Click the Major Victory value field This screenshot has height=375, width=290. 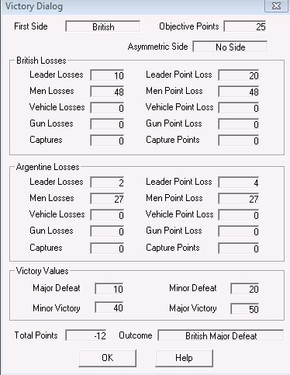coord(245,309)
